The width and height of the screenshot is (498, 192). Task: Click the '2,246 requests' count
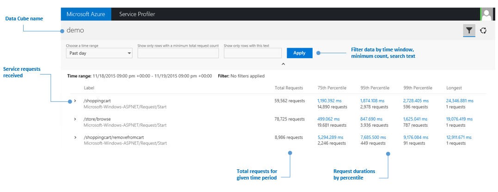click(332, 143)
